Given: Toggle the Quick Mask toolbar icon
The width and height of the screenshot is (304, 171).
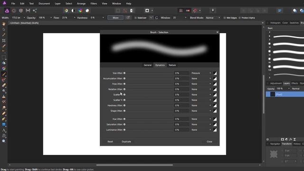Looking at the screenshot, I should click(147, 10).
